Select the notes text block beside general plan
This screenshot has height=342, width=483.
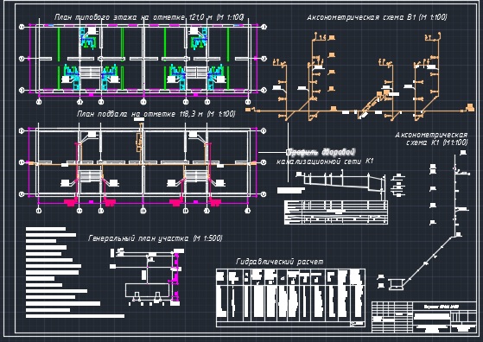[x=75, y=272]
